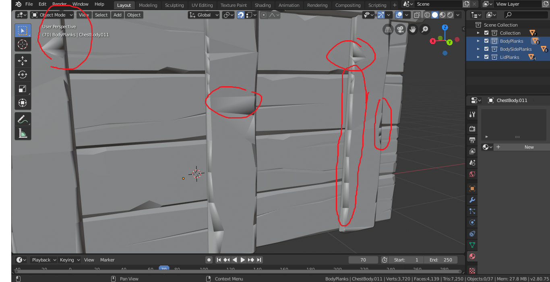550x282 pixels.
Task: Open the Modifiers wrench tab
Action: pos(472,200)
